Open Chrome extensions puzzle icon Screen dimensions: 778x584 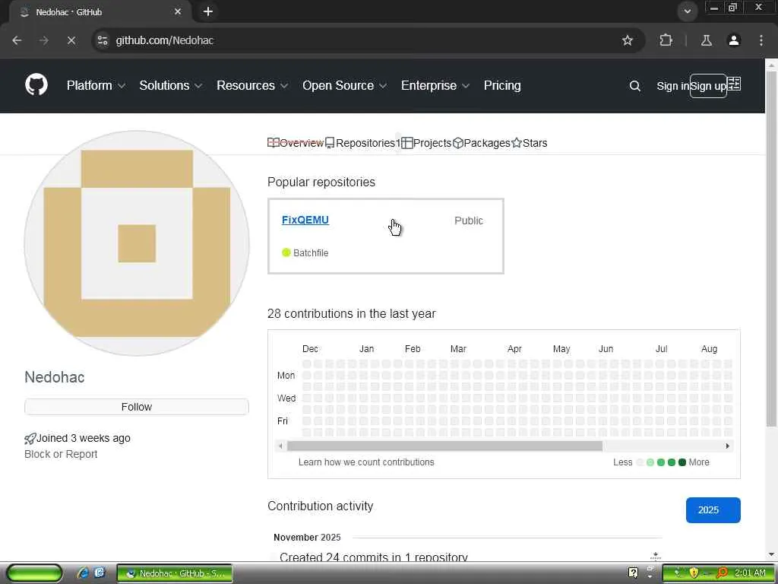(666, 40)
